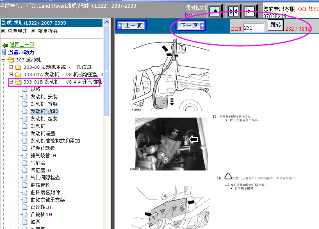Click the folder icon of 303 发动机
The width and height of the screenshot is (319, 229).
(11, 60)
